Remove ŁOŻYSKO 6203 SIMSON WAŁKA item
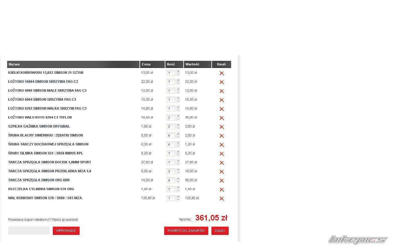This screenshot has width=395, height=247. 222,109
